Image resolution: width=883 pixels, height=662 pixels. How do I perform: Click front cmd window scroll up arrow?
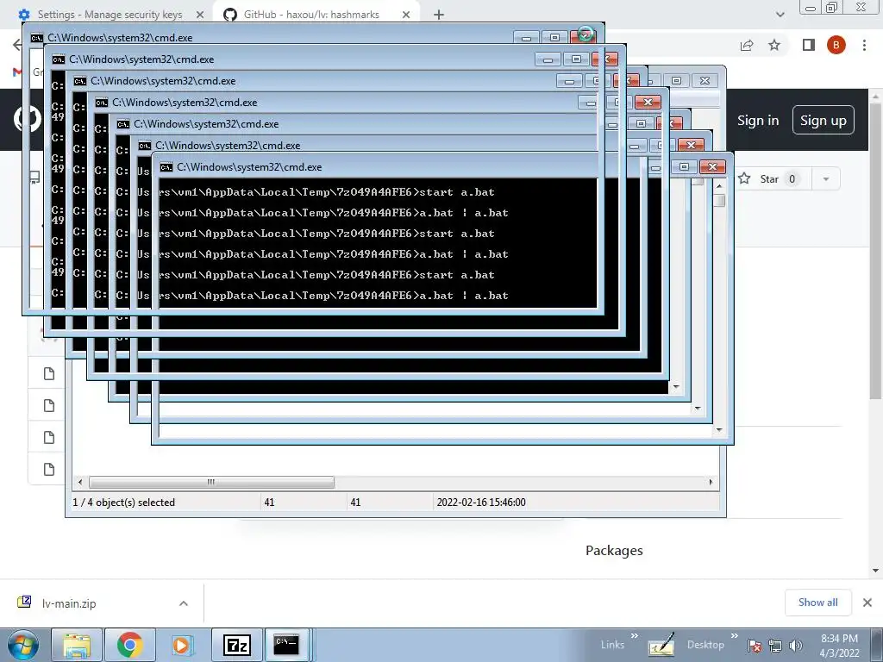pos(719,186)
